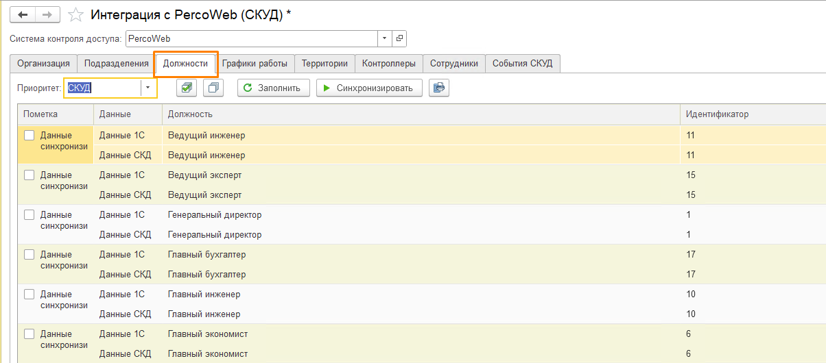Image resolution: width=826 pixels, height=363 pixels.
Task: Go to the События СКУД tab
Action: click(523, 64)
